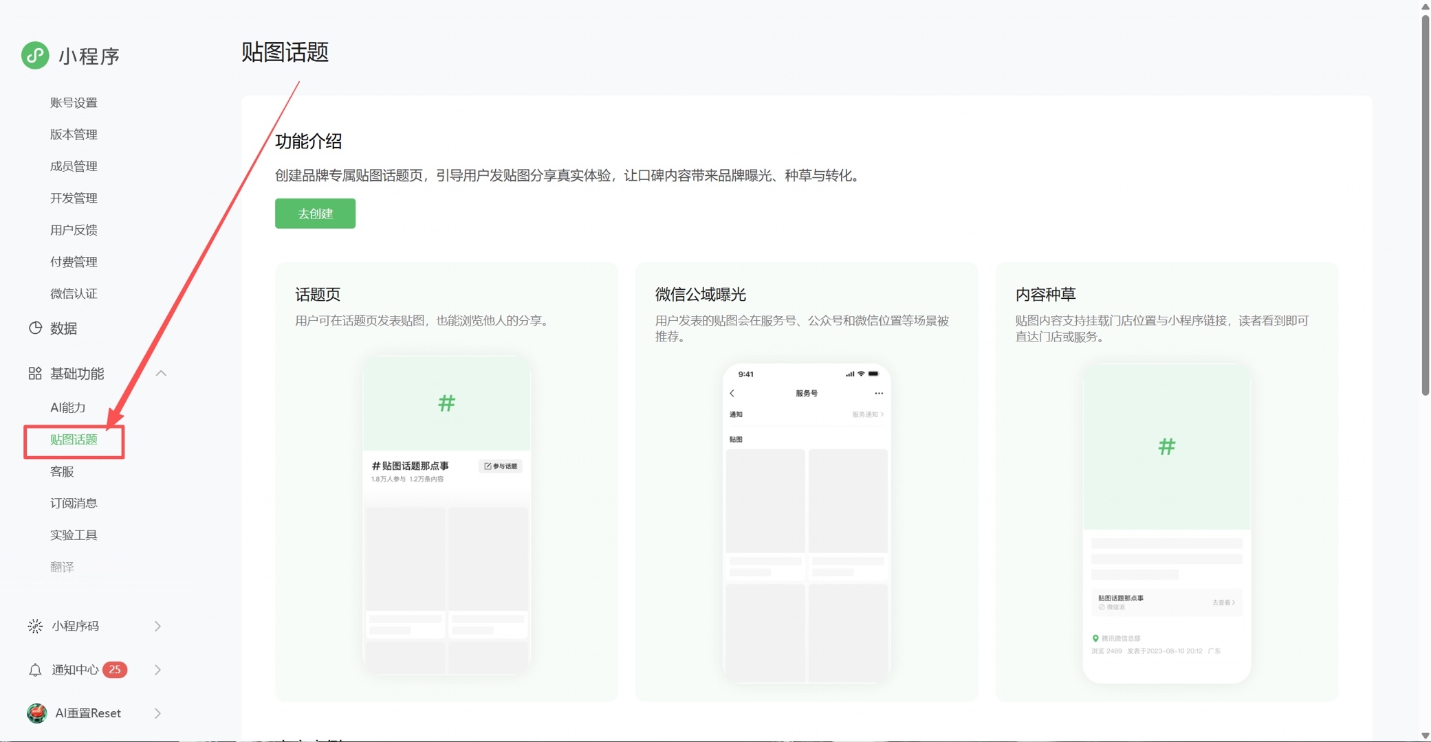
Task: Expand the 通知中心 arrow
Action: coord(158,670)
